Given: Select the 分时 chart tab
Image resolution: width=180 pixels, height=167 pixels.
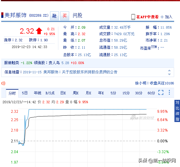Looking at the screenshot, I should [12, 93].
